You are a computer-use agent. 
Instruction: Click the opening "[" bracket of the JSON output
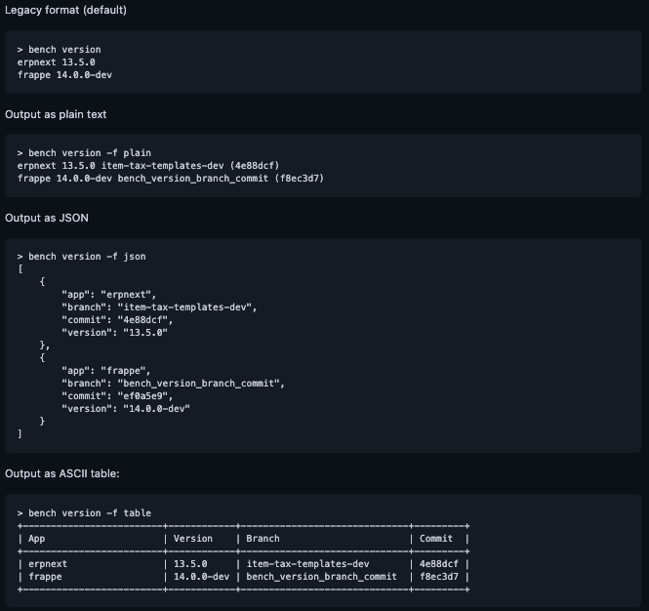20,269
